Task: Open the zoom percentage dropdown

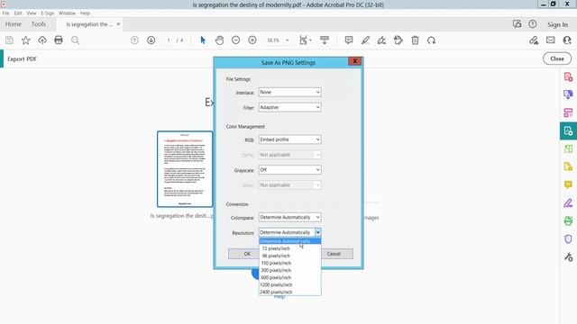Action: tap(287, 40)
